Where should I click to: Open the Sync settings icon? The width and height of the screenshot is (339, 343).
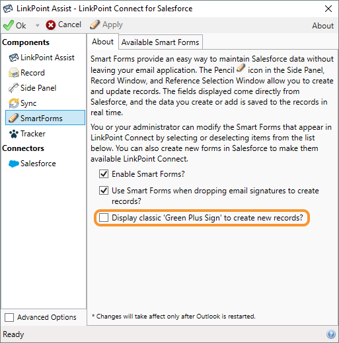[14, 103]
